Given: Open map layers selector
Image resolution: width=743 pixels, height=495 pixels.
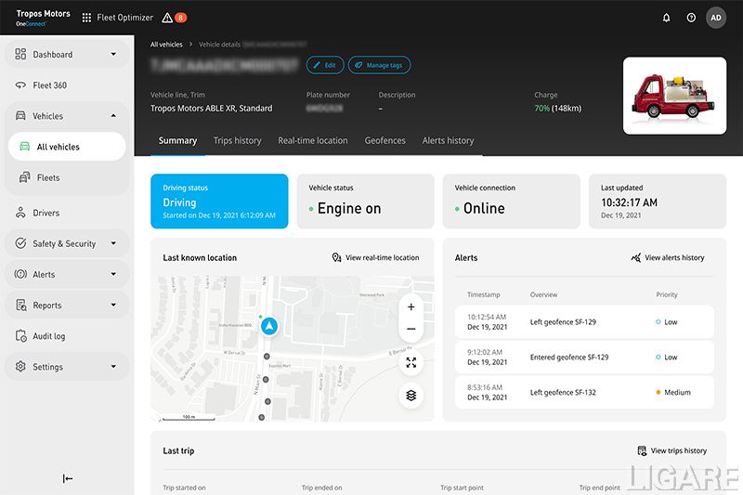Looking at the screenshot, I should [411, 396].
